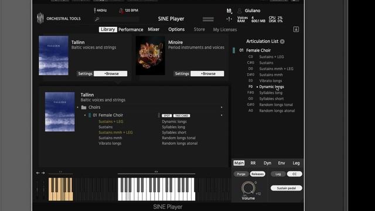Click the search magnifier icon
The image size is (375, 211).
(97, 19)
